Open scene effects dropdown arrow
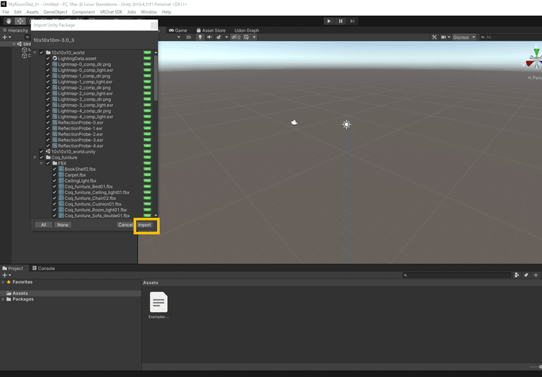Image resolution: width=542 pixels, height=377 pixels. [226, 37]
